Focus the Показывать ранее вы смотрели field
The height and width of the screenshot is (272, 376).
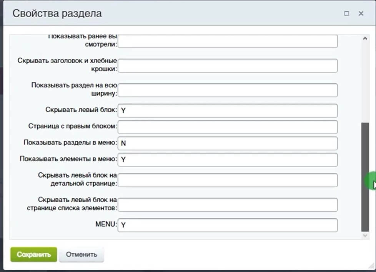click(x=228, y=41)
